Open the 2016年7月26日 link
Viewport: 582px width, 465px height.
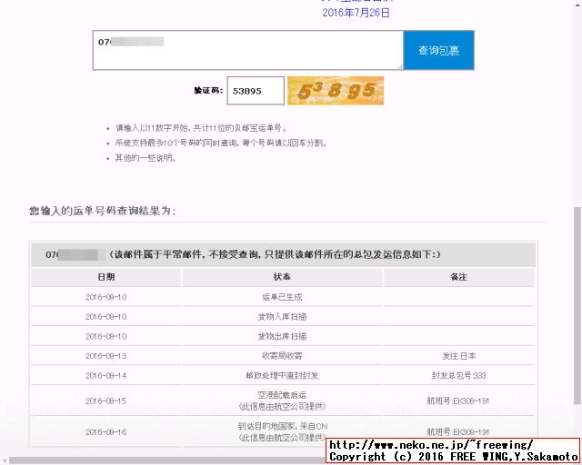click(356, 13)
